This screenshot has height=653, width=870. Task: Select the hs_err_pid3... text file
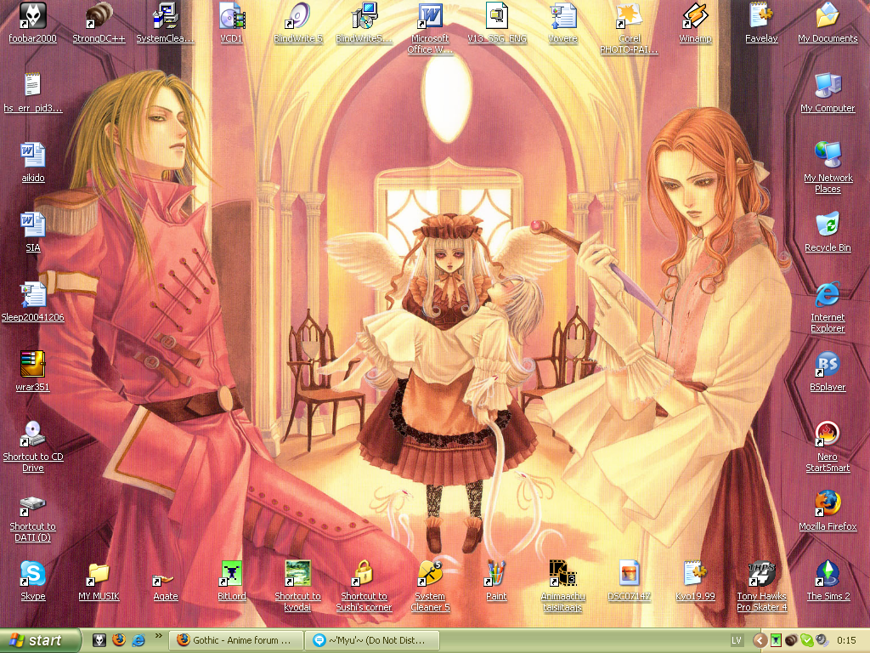point(33,92)
